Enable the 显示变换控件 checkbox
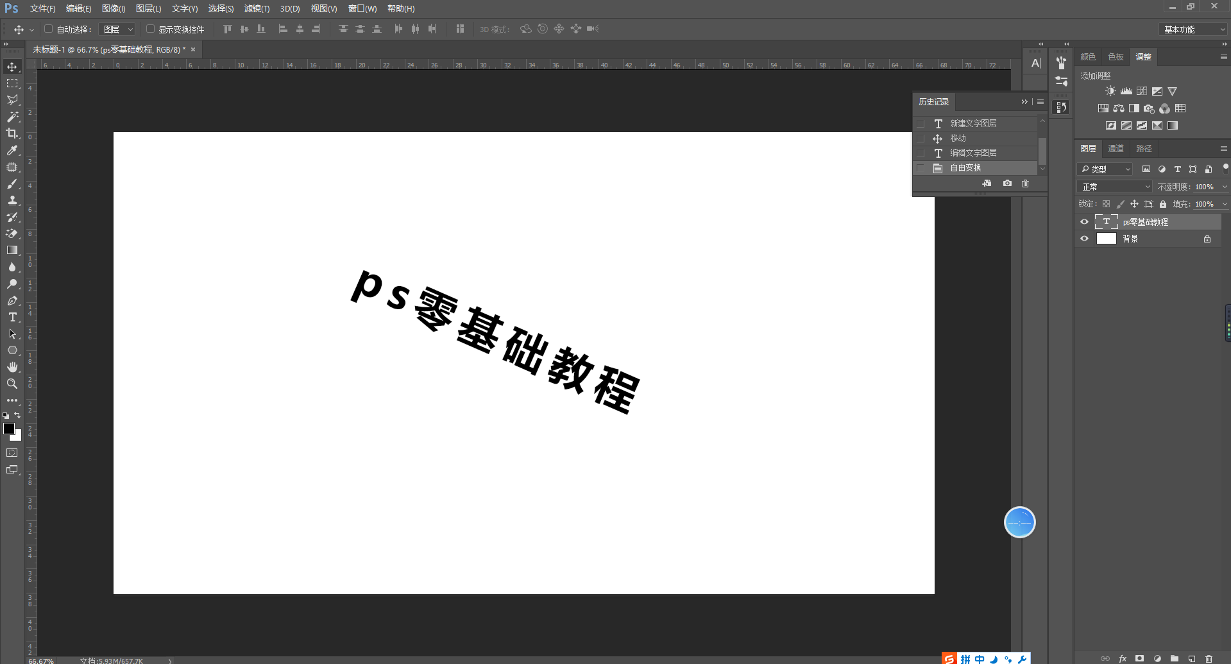Screen dimensions: 1231x664 150,29
